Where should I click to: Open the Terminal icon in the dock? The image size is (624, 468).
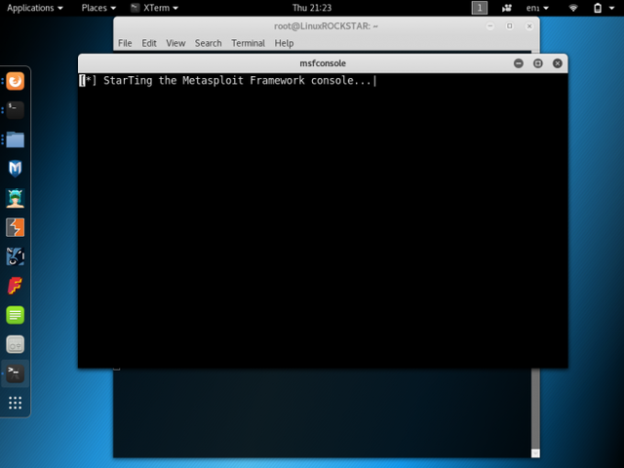point(16,110)
